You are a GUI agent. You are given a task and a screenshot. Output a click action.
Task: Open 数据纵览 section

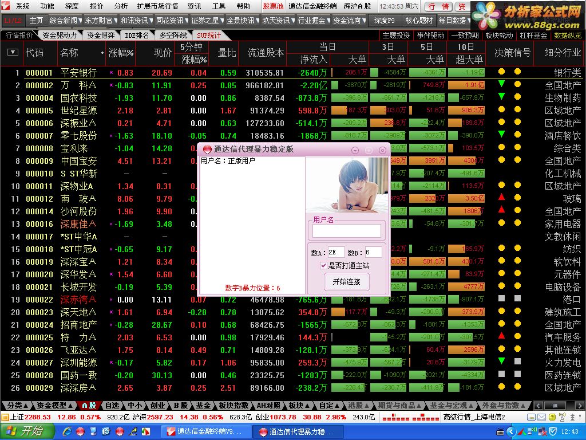point(568,35)
